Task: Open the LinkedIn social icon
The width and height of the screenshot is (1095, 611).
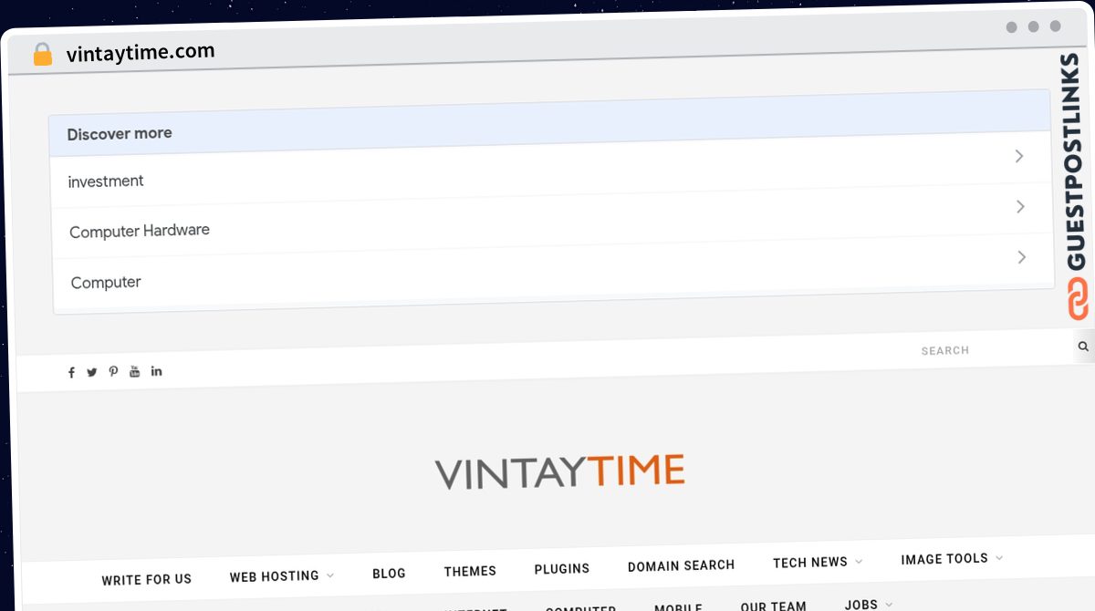Action: [157, 370]
